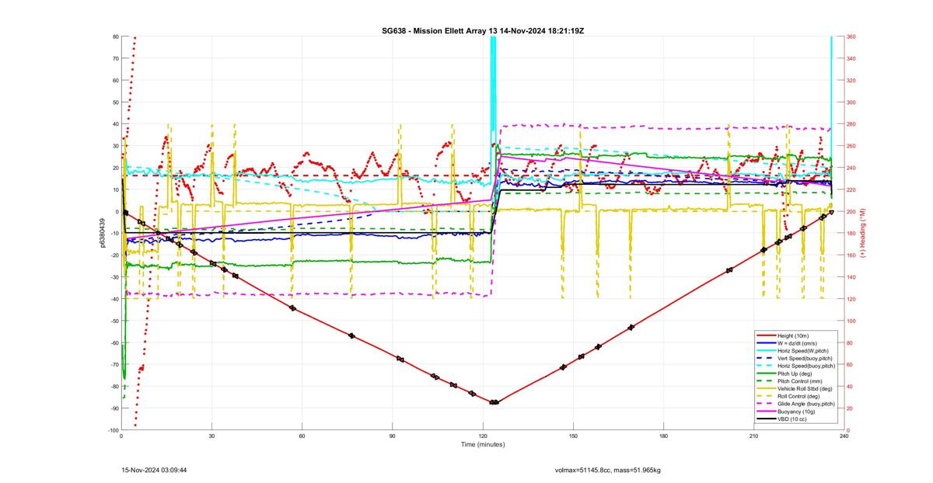Click the 'p6380439' left y-axis label
The image size is (933, 483).
click(x=102, y=233)
